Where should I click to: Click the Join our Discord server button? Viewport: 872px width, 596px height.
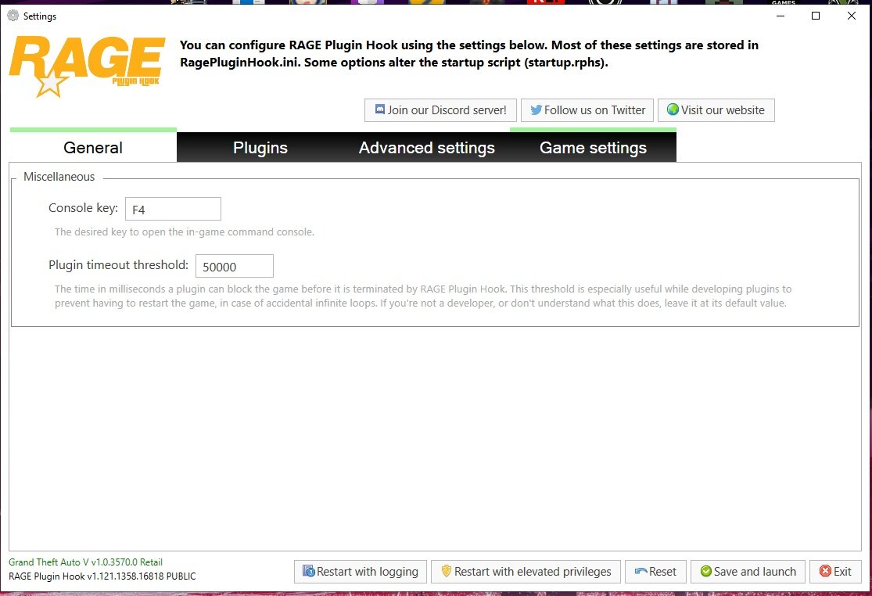click(x=440, y=110)
